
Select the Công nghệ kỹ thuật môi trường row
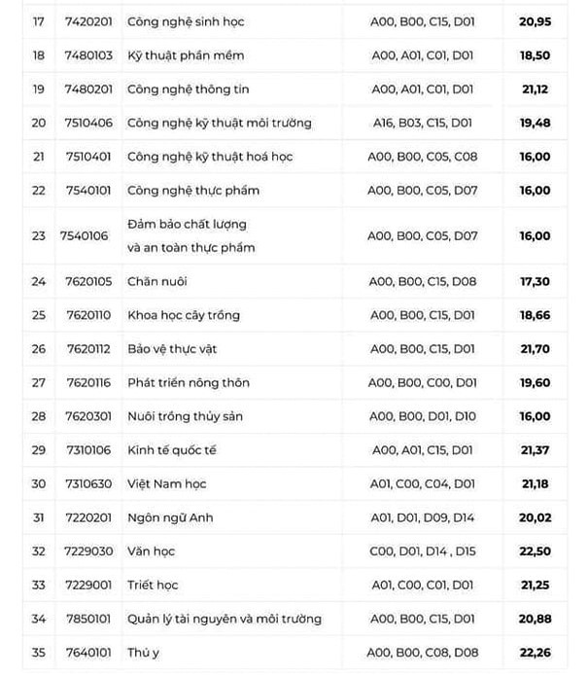[x=220, y=123]
